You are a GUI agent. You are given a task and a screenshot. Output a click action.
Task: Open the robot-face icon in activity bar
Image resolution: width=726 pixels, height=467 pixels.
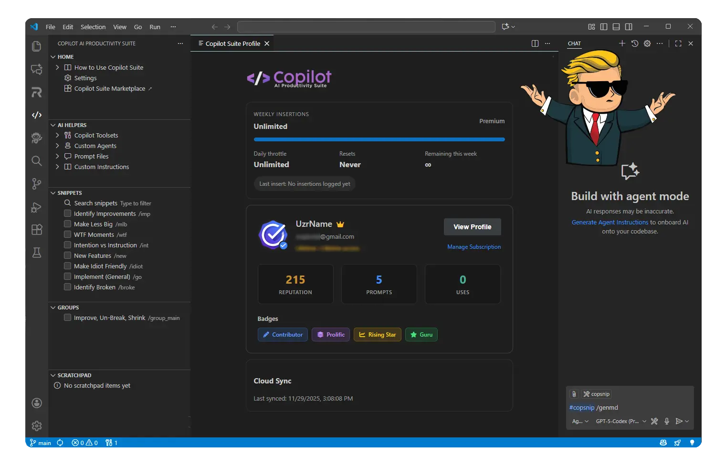click(x=36, y=138)
